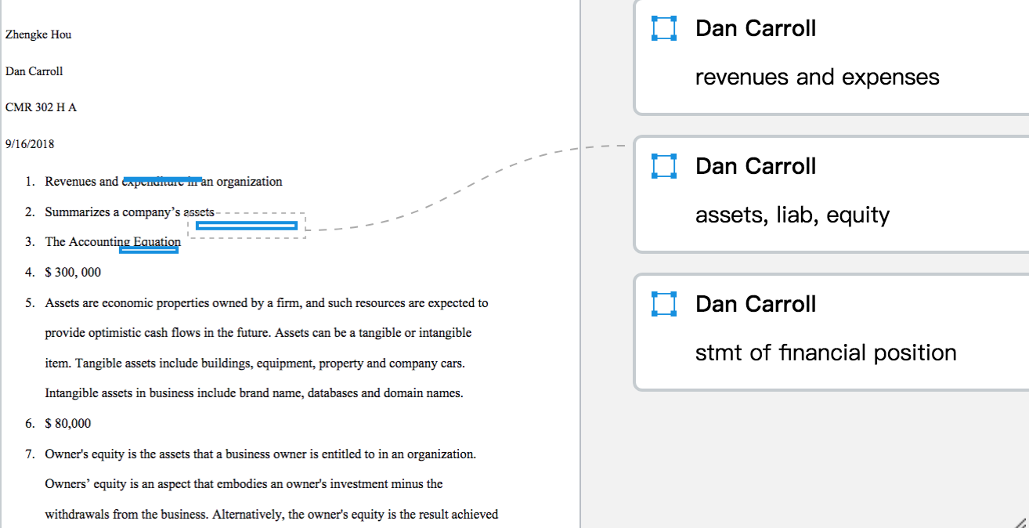Image resolution: width=1029 pixels, height=528 pixels.
Task: Click the Dan Carroll name on the second comment
Action: pyautogui.click(x=756, y=166)
